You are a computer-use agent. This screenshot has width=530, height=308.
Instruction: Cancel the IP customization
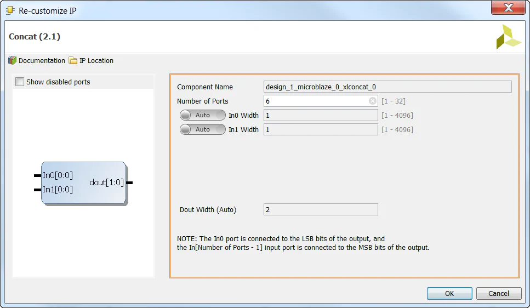[499, 293]
